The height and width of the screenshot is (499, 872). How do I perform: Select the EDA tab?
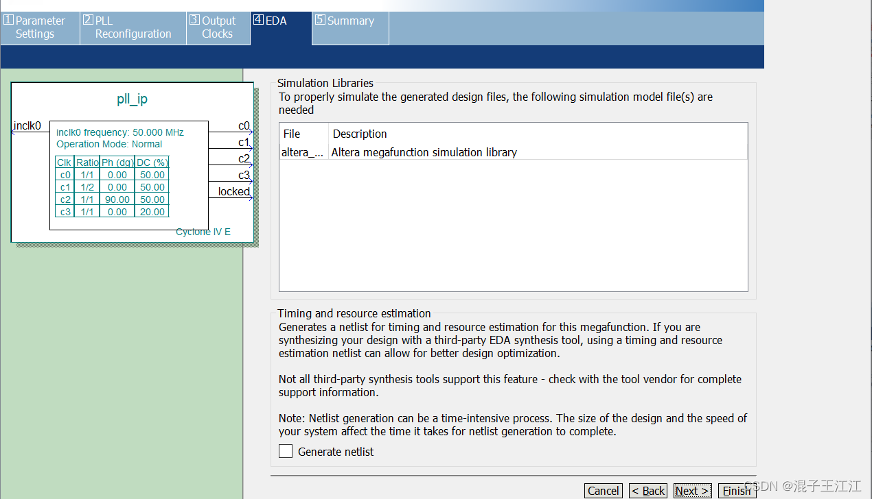[x=281, y=28]
